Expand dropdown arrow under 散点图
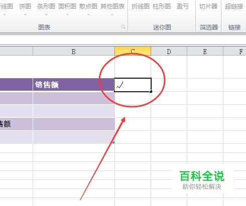The width and height of the screenshot is (246, 206). pos(88,15)
